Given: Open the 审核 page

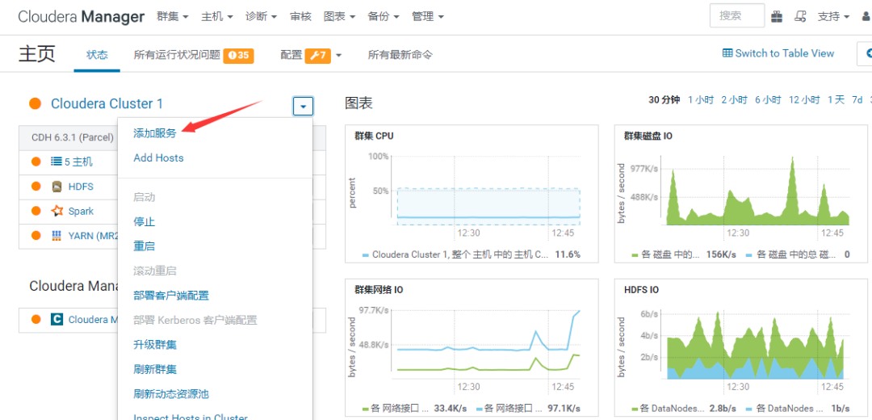Looking at the screenshot, I should pyautogui.click(x=300, y=17).
